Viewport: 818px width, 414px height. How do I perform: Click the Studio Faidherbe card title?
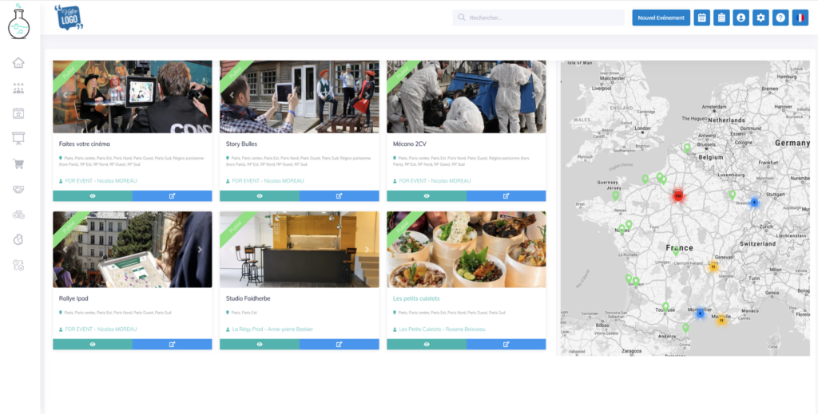[x=248, y=298]
